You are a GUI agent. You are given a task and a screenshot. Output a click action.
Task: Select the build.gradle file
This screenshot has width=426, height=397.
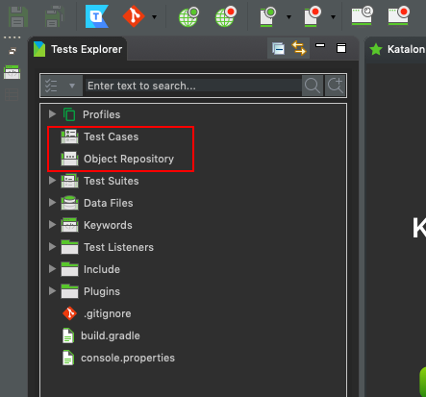click(x=111, y=335)
